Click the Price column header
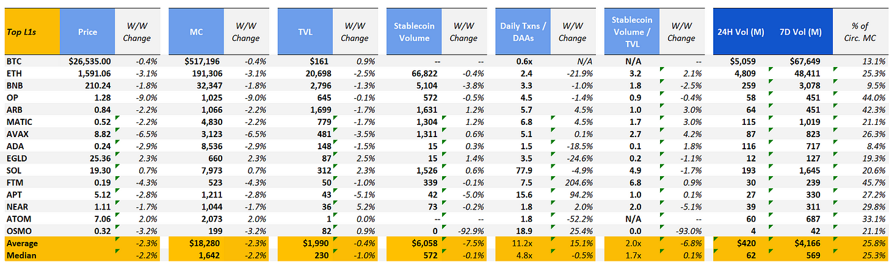The width and height of the screenshot is (889, 262). [x=87, y=32]
